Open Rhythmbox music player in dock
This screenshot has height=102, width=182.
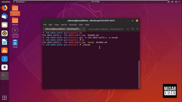pos(5,33)
